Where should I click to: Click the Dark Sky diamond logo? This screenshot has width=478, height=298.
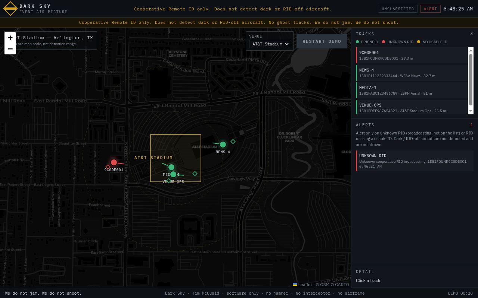[x=10, y=9]
